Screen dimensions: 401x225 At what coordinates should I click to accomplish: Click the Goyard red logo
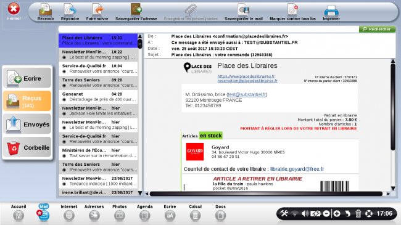[195, 152]
